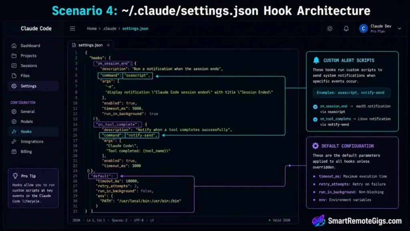Click the Integrations icon
Screen dimensions: 410x231
click(x=14, y=141)
